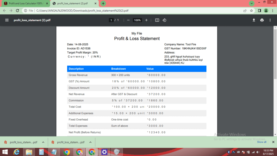This screenshot has height=156, width=277.
Task: Click the browser address bar
Action: [x=108, y=10]
